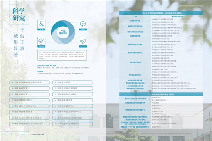Click the 个省部共建协同创新中心 box

coord(29,100)
